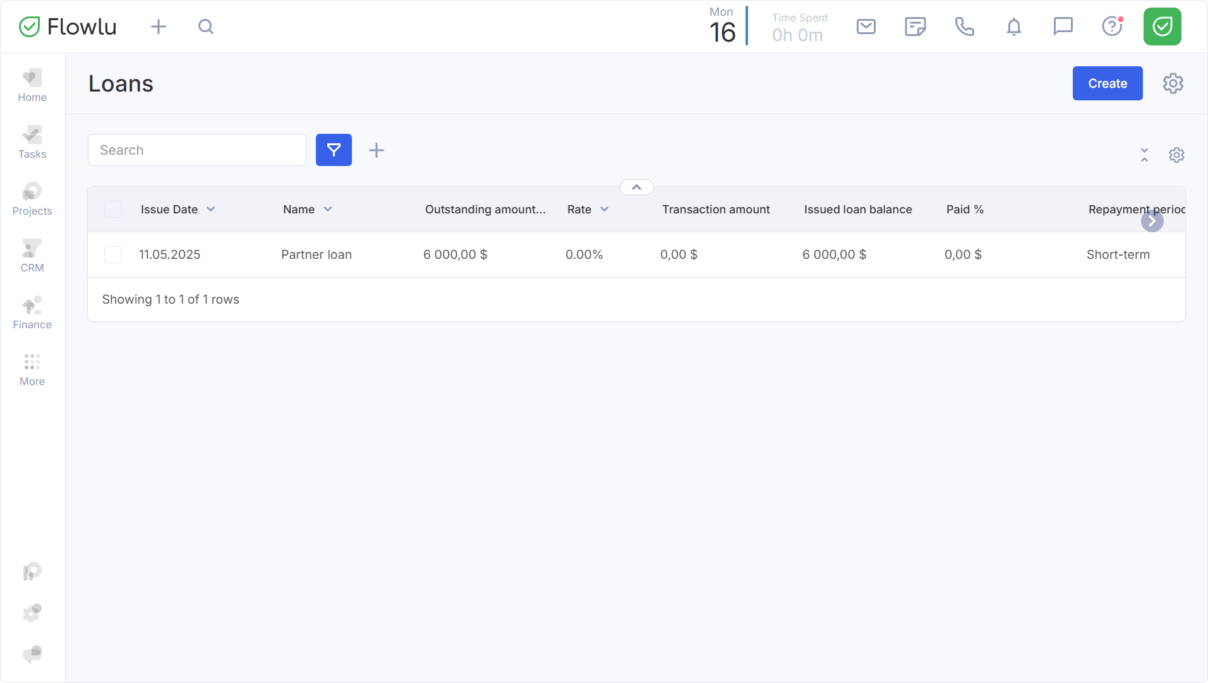Click the blue filter funnel button

coord(334,150)
